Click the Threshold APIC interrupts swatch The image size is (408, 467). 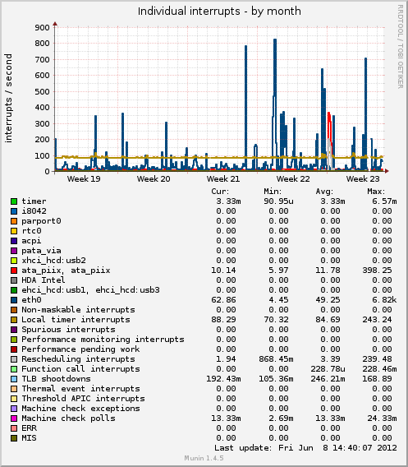pos(14,399)
